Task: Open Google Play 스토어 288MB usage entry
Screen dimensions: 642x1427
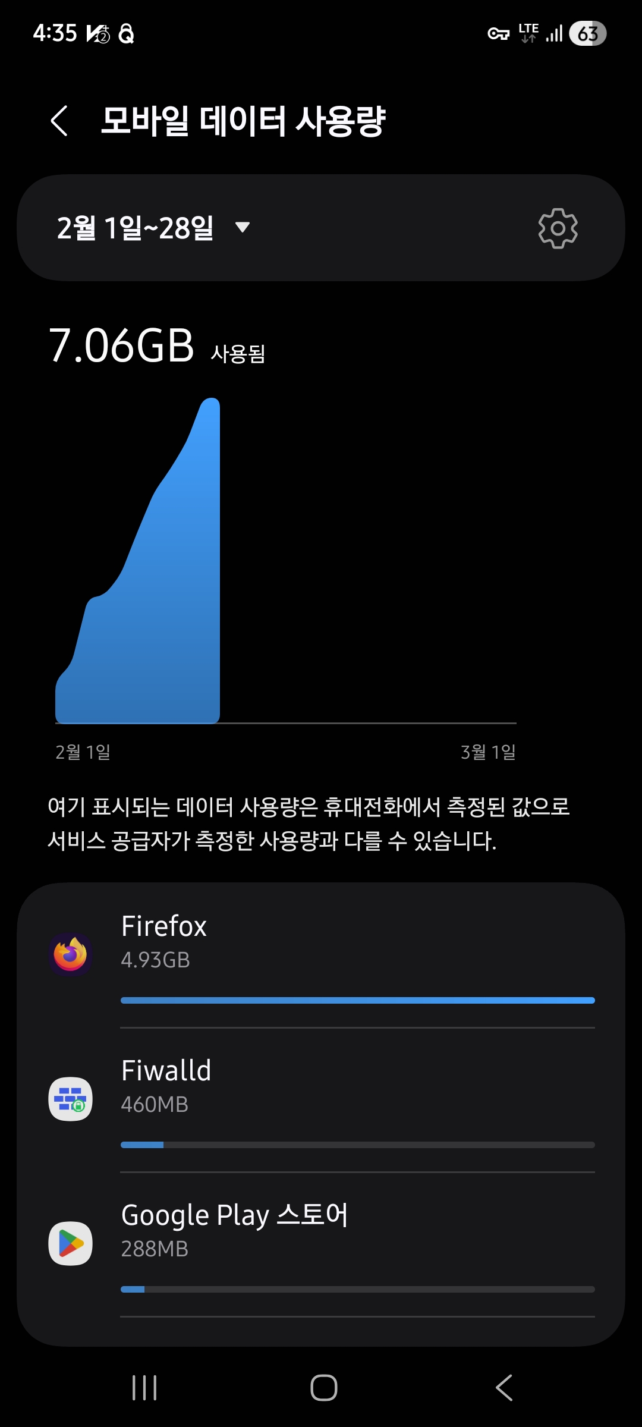Action: (x=321, y=1244)
